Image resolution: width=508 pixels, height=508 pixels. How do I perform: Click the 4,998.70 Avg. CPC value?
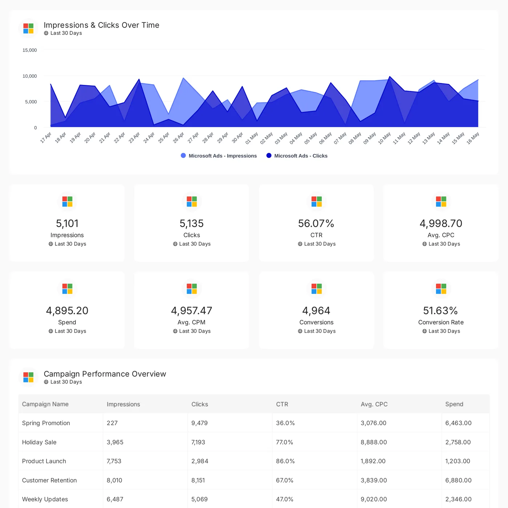[441, 224]
